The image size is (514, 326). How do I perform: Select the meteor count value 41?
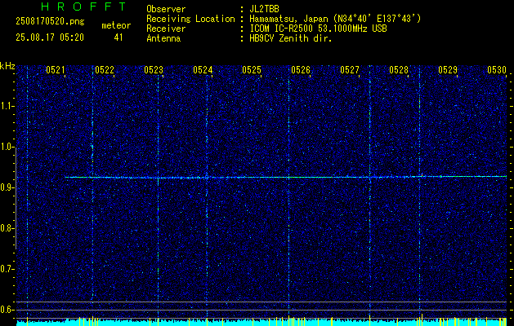[x=118, y=37]
